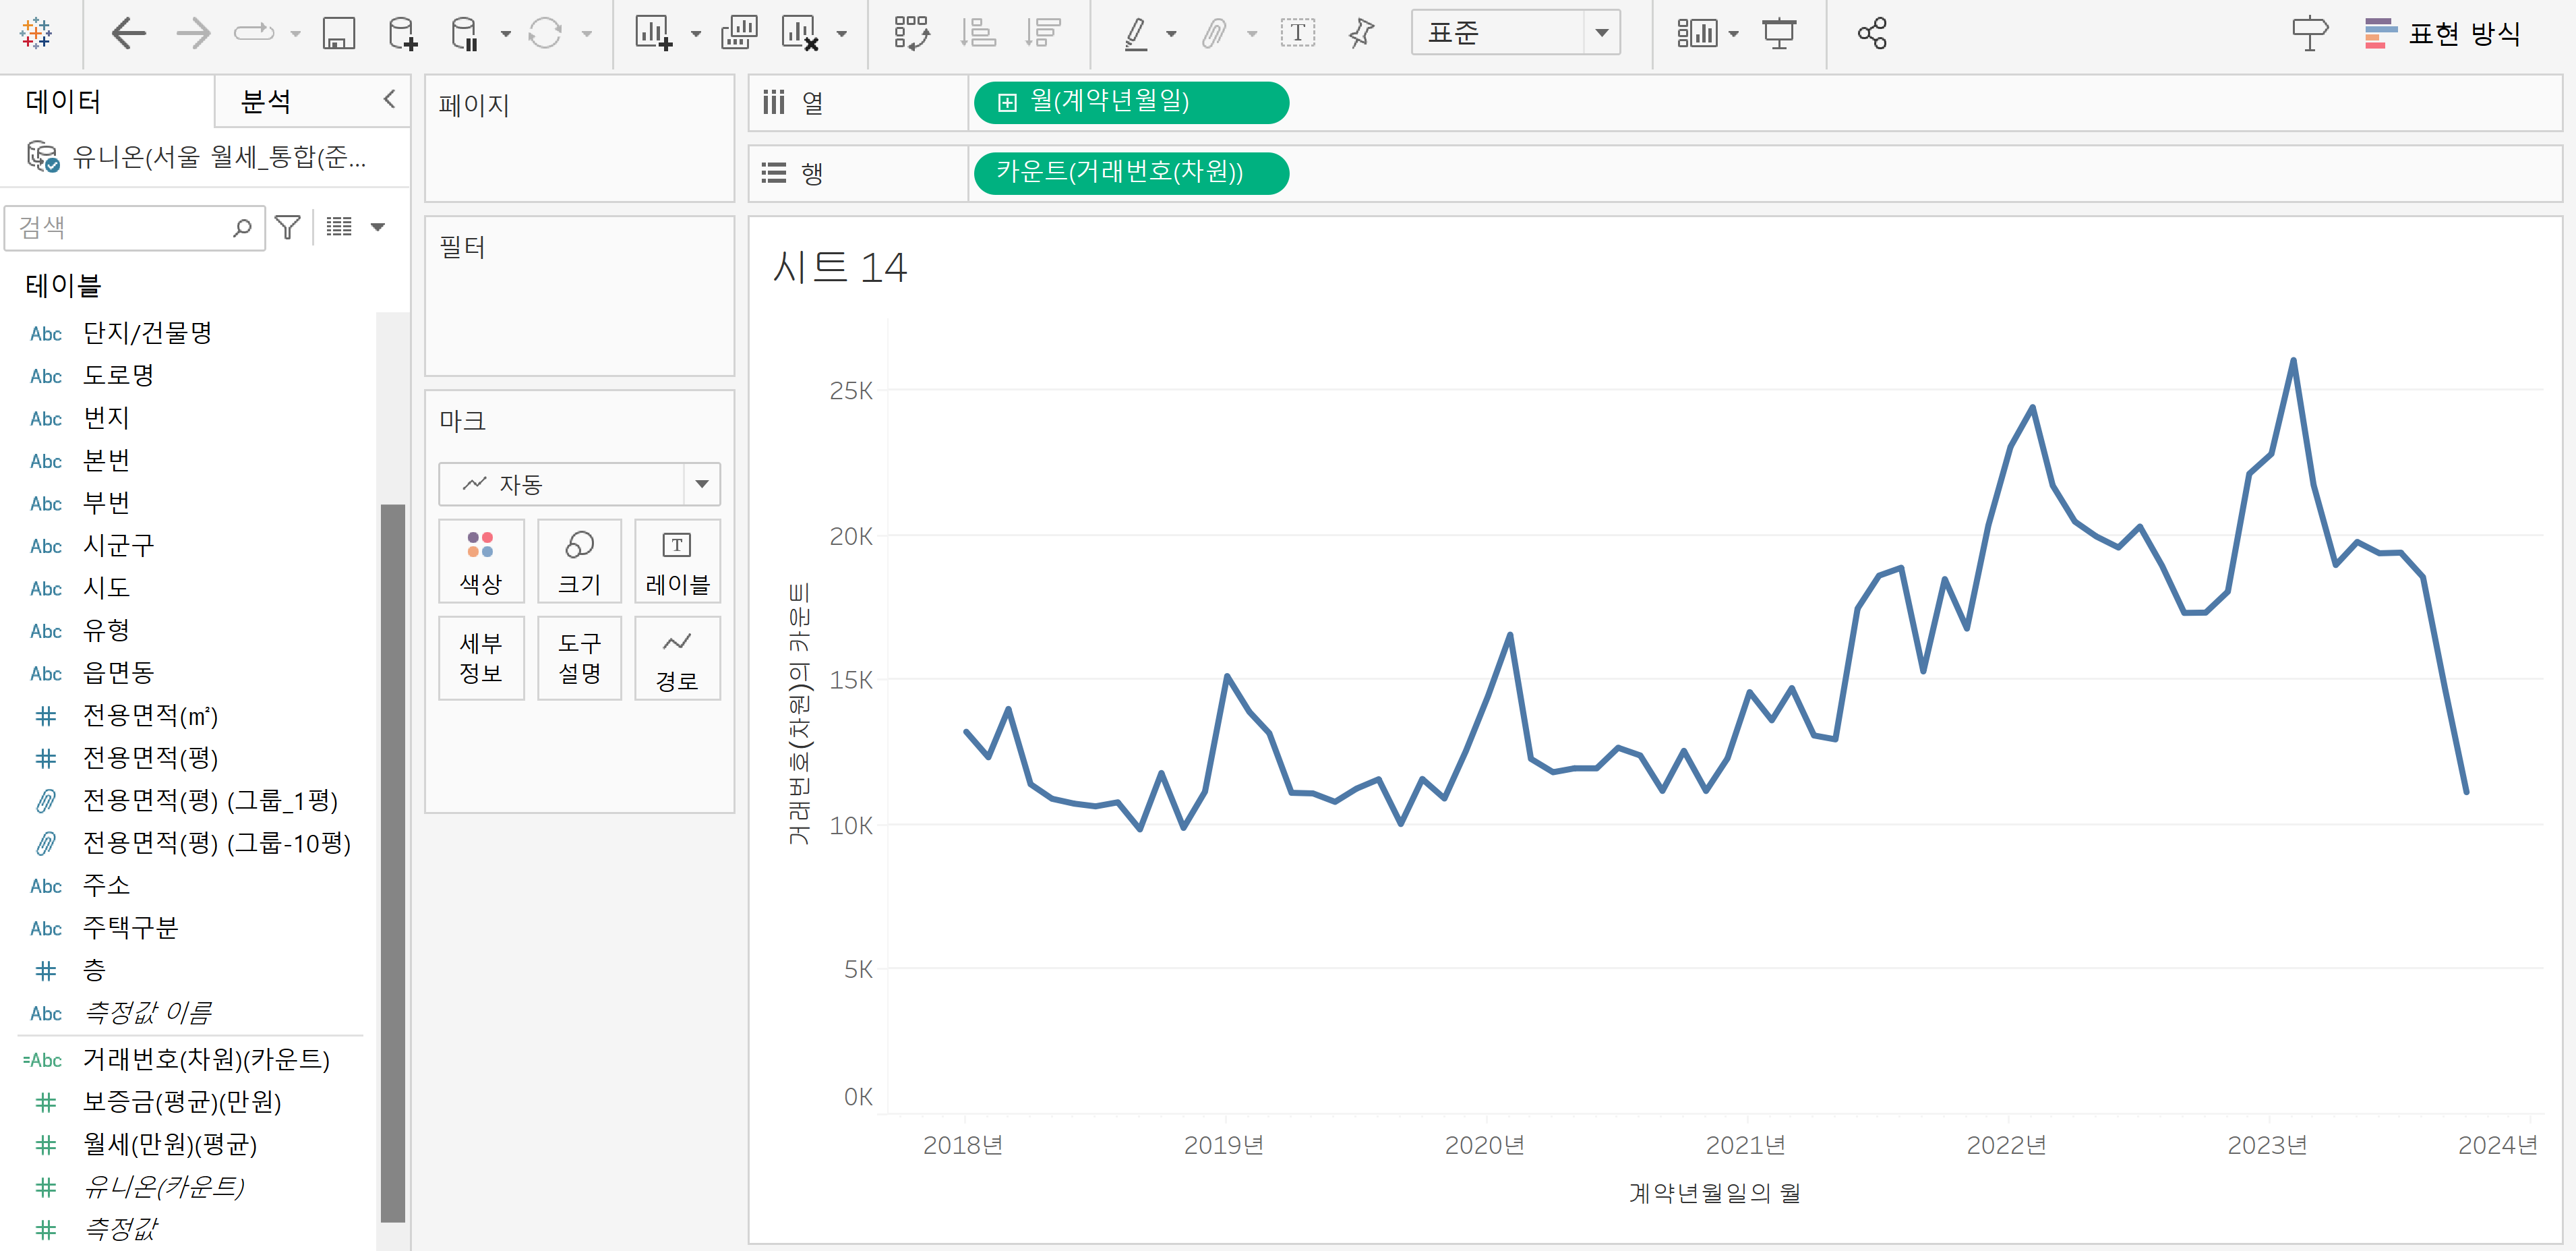Click the Add new data source icon
The height and width of the screenshot is (1251, 2576).
pyautogui.click(x=402, y=34)
